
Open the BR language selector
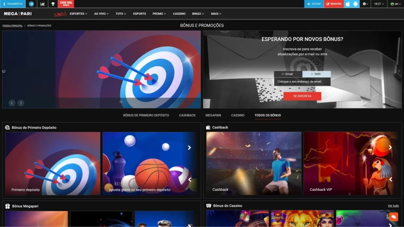[x=396, y=4]
